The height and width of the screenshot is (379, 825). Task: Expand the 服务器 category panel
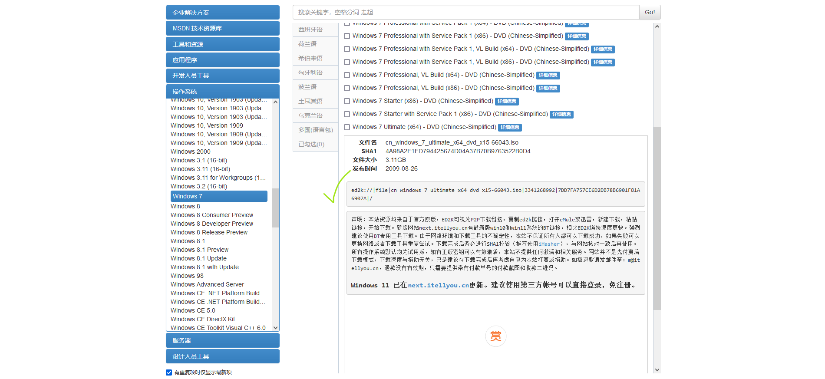pyautogui.click(x=222, y=340)
